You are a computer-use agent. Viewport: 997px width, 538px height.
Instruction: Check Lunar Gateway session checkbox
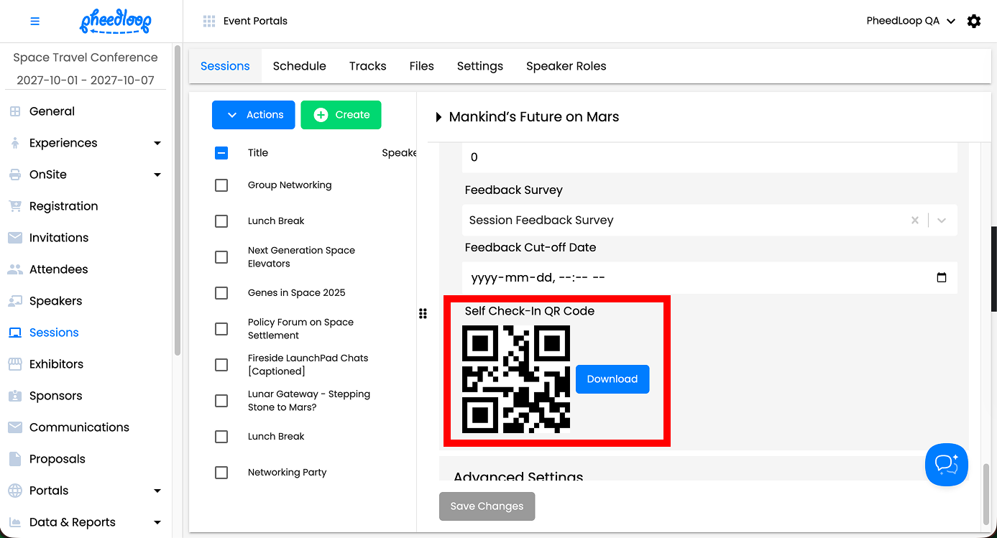tap(221, 401)
